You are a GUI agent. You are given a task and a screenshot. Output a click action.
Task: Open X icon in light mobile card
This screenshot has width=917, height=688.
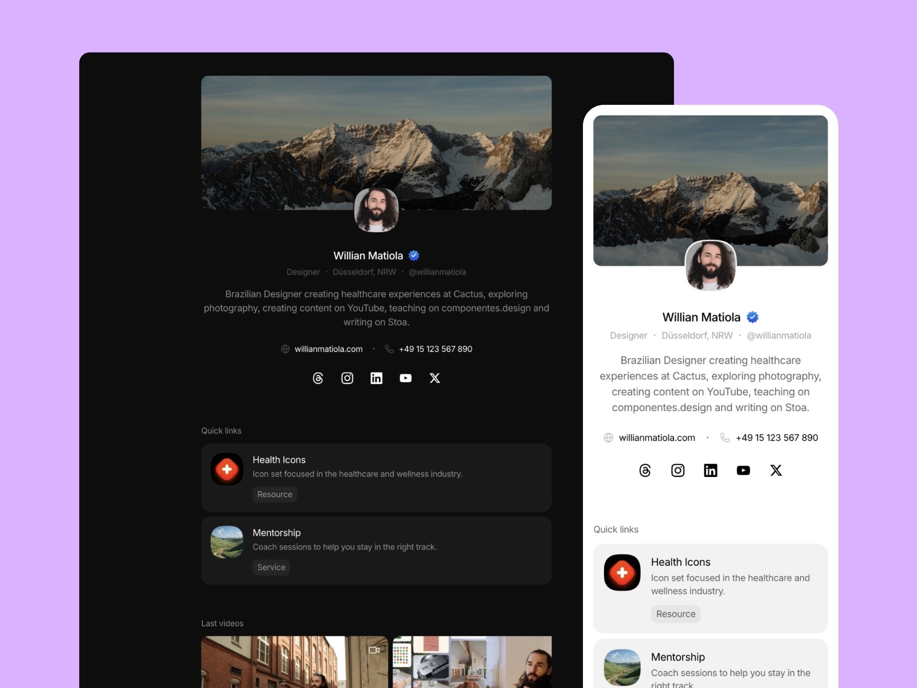coord(776,470)
